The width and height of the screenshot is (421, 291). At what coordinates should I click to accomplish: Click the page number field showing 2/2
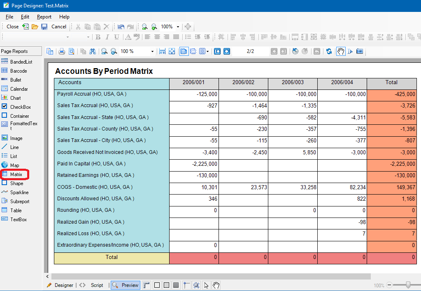[250, 51]
